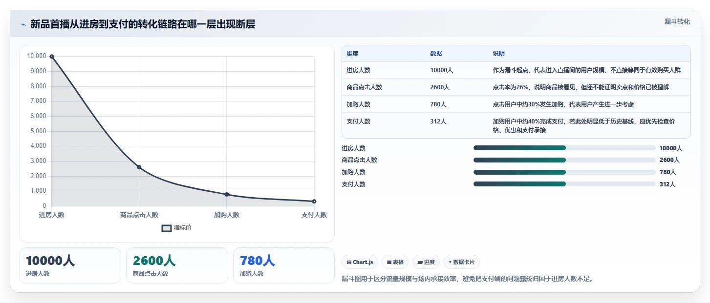The image size is (710, 303).
Task: Click the sparkle icon in the 数据卡片 chip
Action: [450, 263]
